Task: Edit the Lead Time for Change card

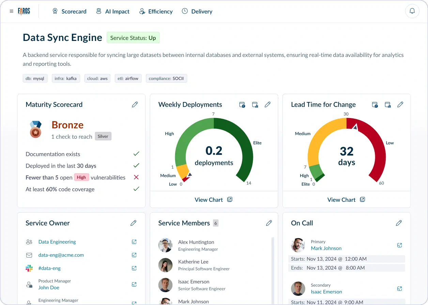Action: coord(400,104)
